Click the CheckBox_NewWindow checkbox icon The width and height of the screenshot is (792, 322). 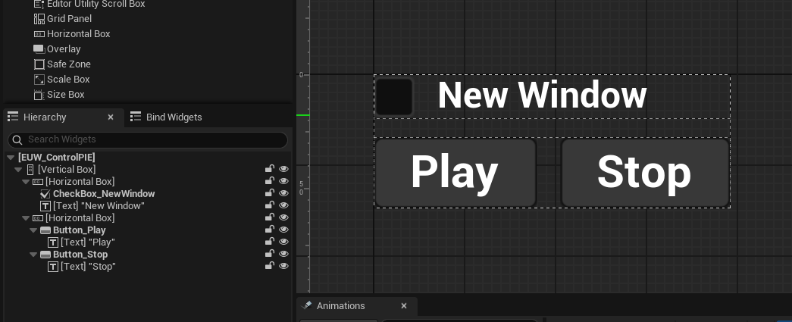tap(45, 194)
